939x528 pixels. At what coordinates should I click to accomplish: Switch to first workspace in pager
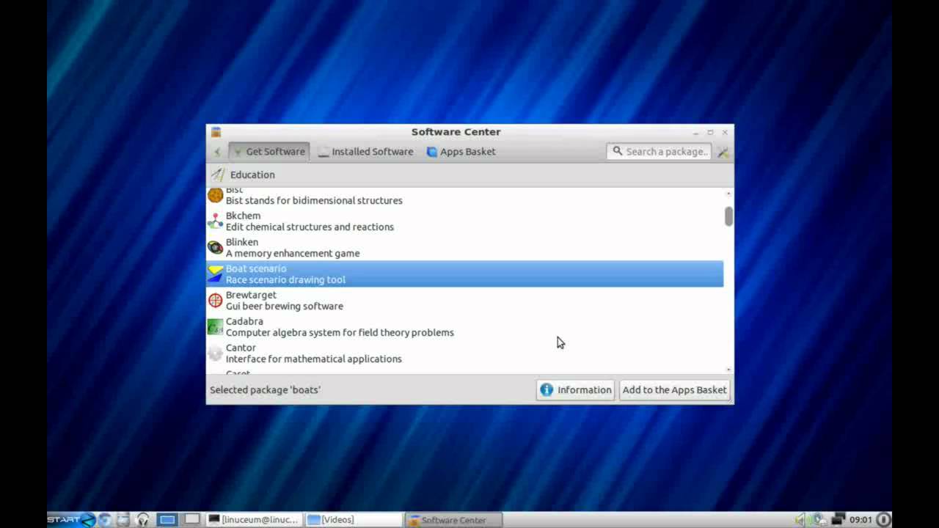pyautogui.click(x=167, y=519)
